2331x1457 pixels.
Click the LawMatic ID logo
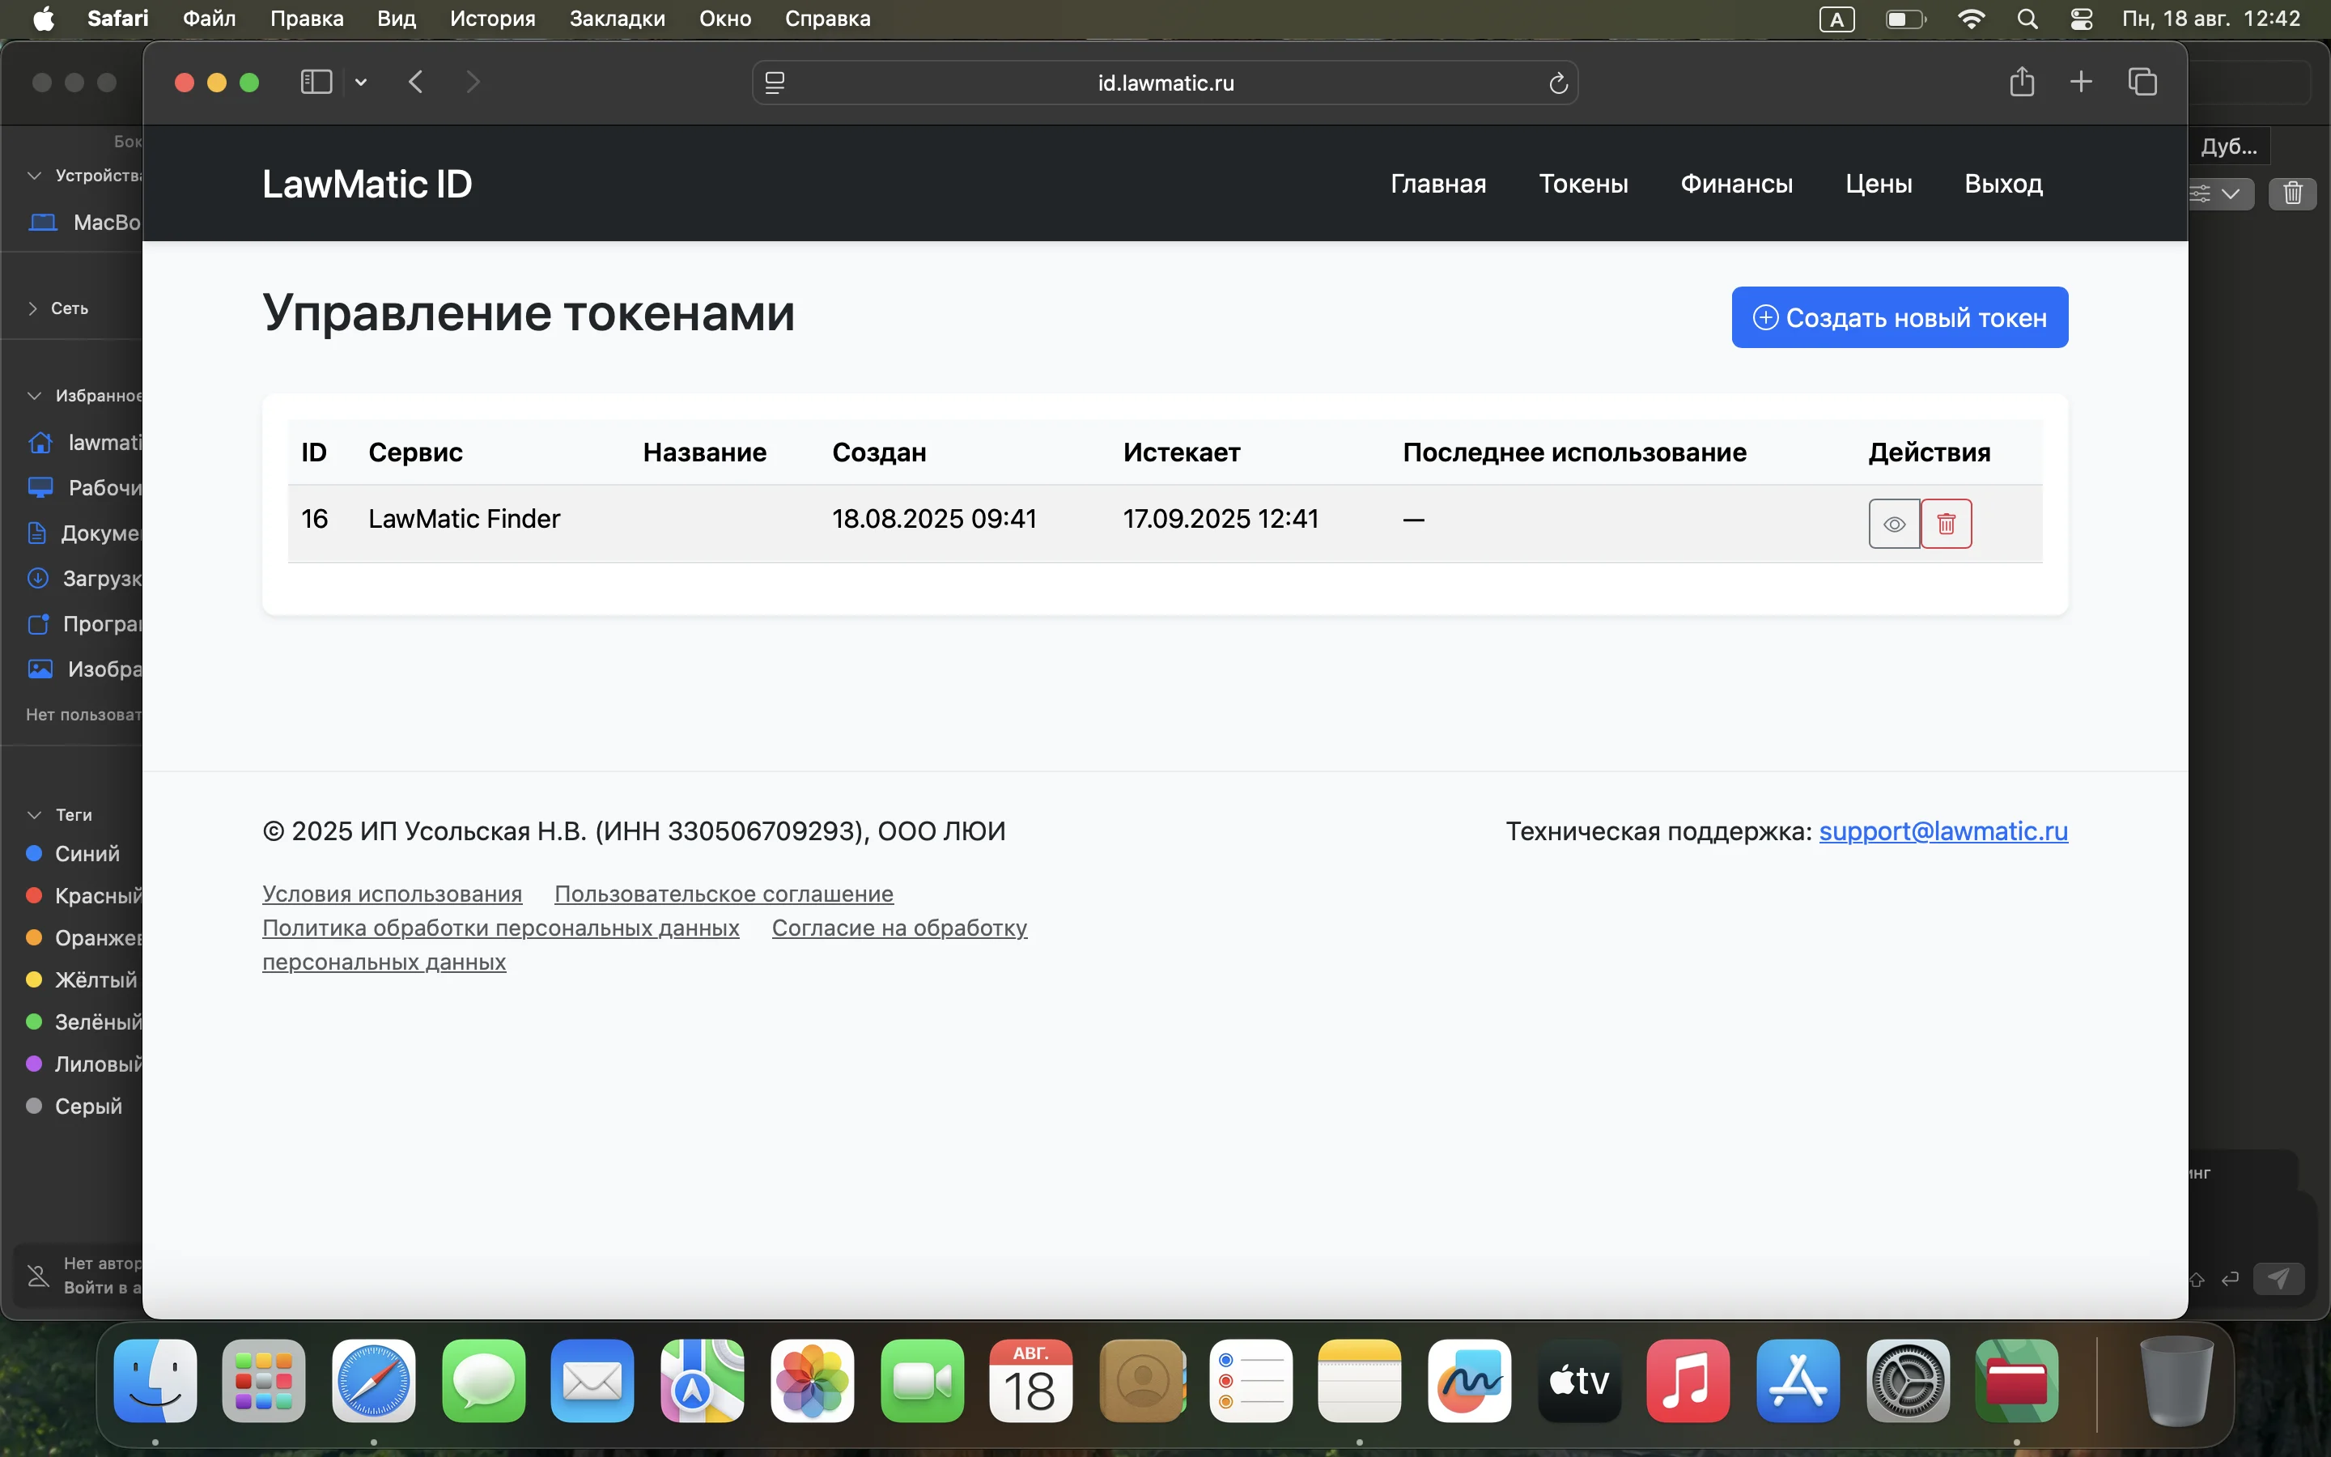(367, 183)
